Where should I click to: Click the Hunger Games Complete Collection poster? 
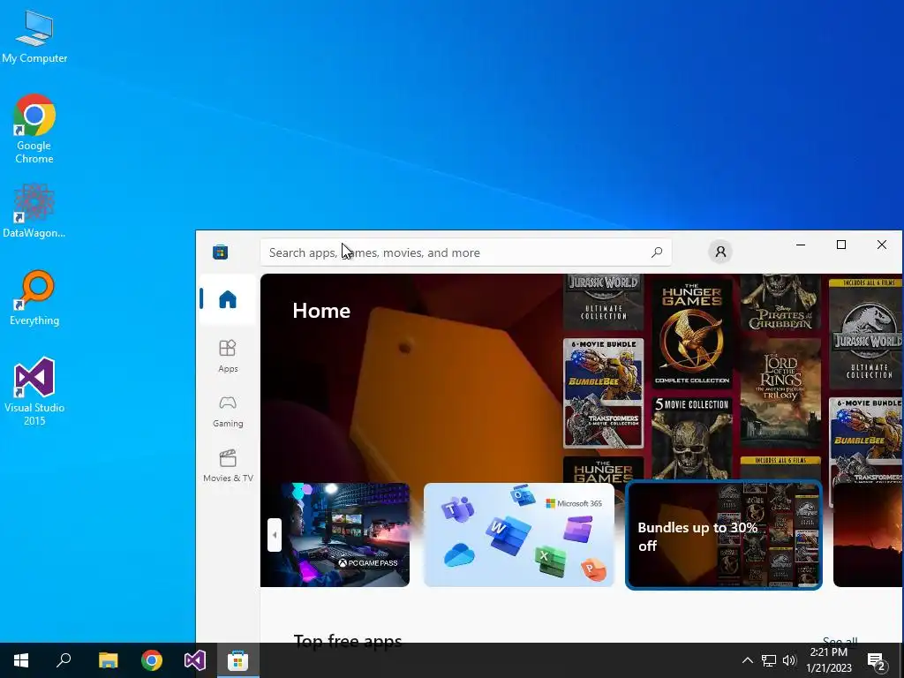[x=692, y=333]
